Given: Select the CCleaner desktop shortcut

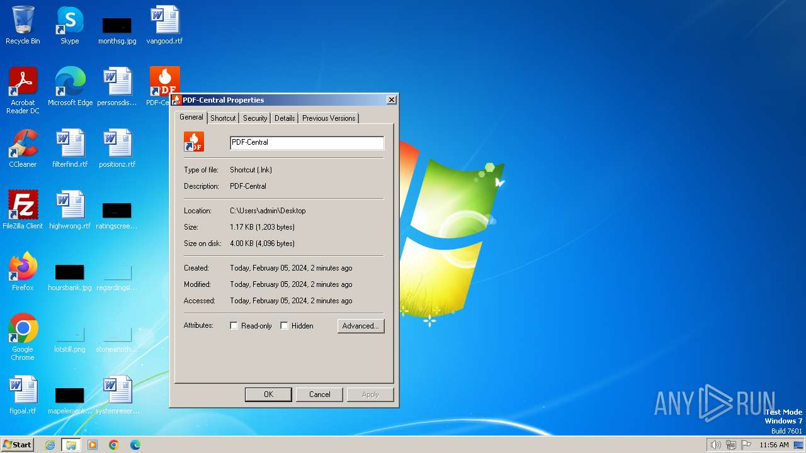Looking at the screenshot, I should 23,148.
